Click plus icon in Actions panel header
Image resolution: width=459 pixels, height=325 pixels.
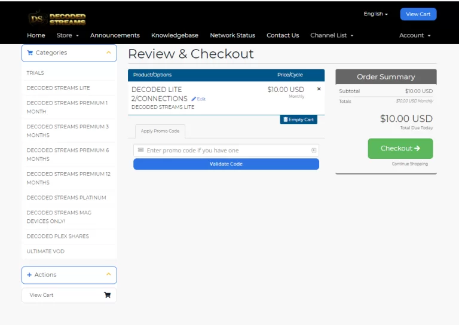pos(29,275)
